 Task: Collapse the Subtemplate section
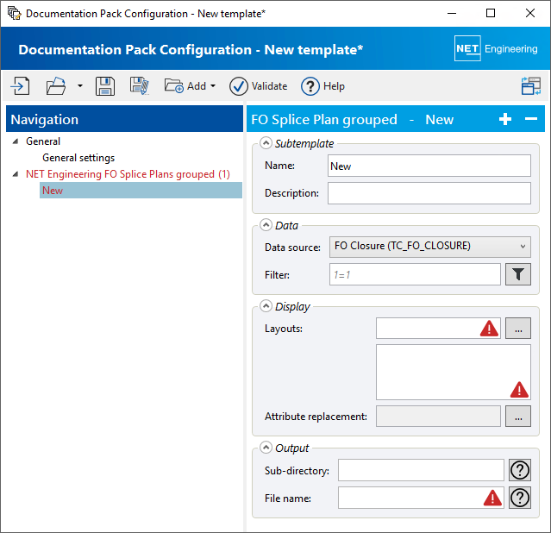[266, 143]
